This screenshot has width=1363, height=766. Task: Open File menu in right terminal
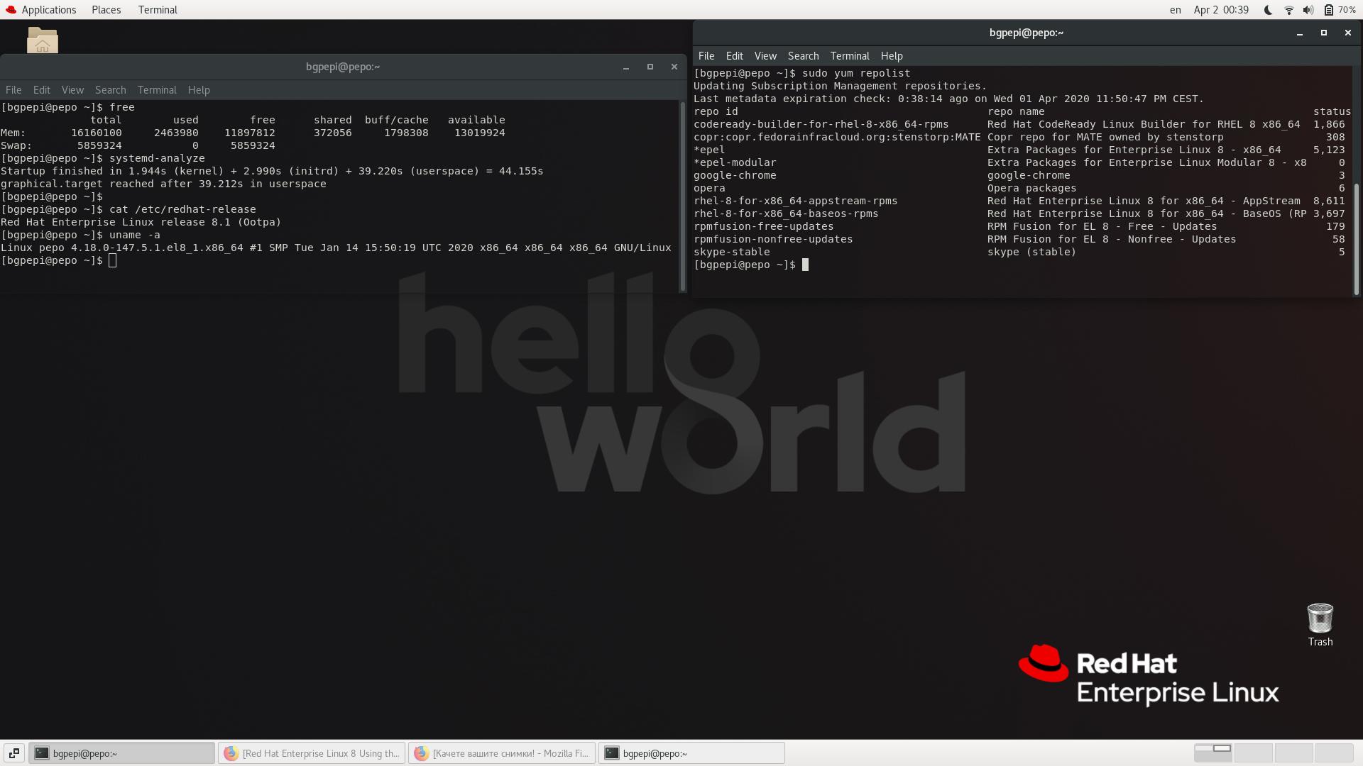(x=706, y=56)
